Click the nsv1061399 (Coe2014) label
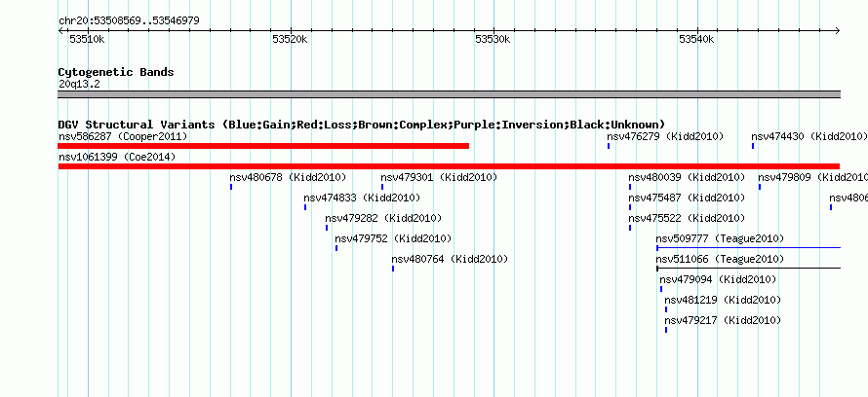This screenshot has width=868, height=397. [117, 157]
